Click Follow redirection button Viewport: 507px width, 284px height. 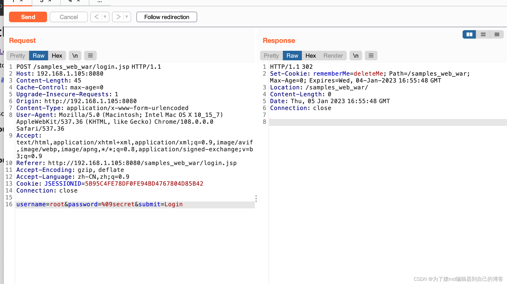[167, 17]
